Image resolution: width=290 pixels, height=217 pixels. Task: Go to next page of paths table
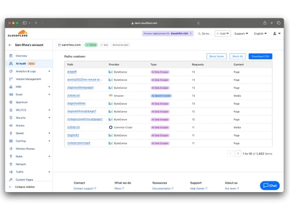(238, 154)
